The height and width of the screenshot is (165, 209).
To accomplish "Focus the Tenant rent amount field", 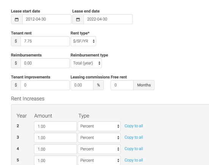I will (x=45, y=41).
